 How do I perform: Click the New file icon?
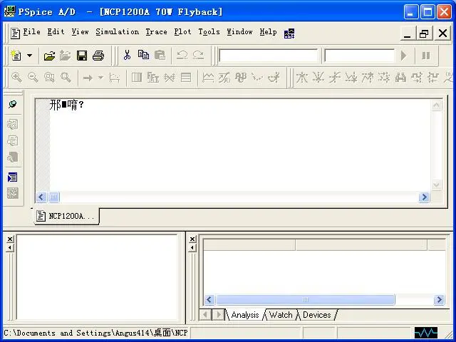point(16,56)
